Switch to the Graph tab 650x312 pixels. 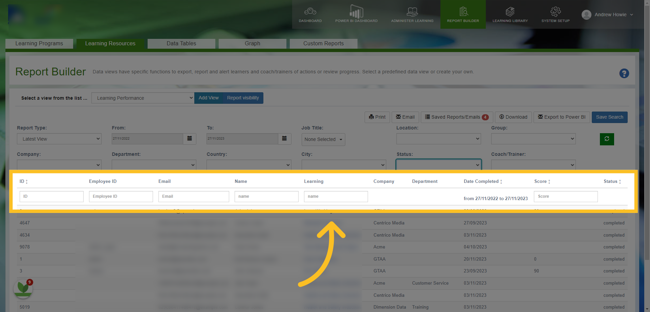(253, 44)
